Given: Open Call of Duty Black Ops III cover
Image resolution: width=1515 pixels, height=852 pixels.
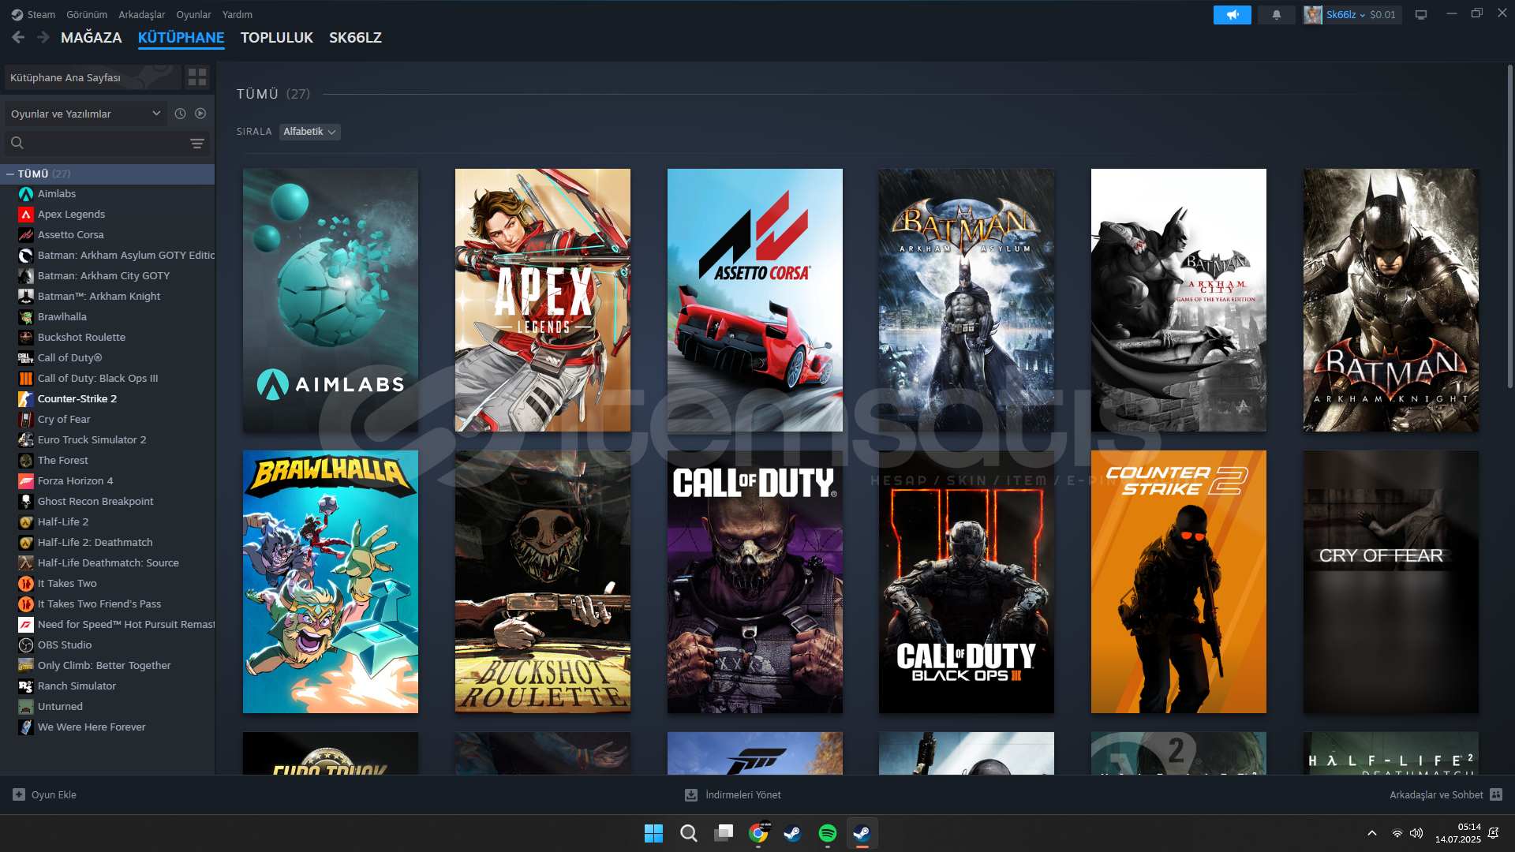Looking at the screenshot, I should pos(967,581).
